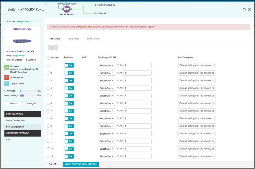Check the interface 1 checkbox

(48, 65)
